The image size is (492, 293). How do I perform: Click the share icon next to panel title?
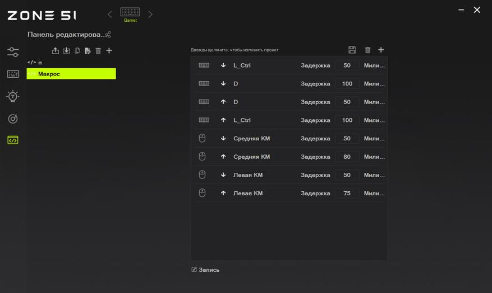point(108,35)
